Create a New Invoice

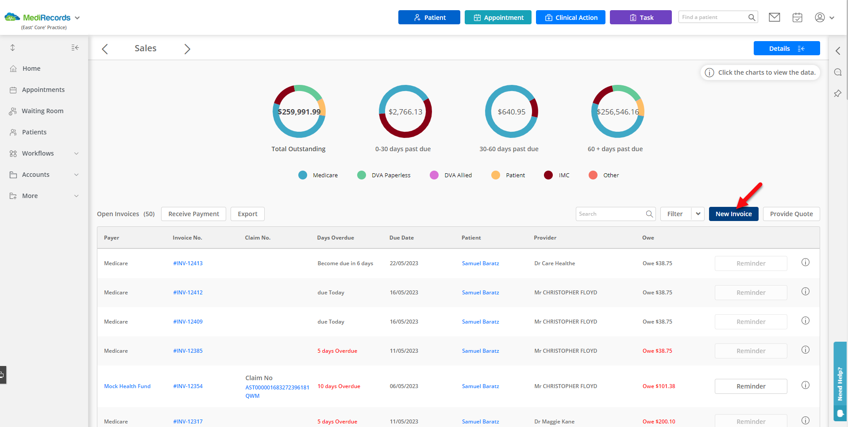pyautogui.click(x=734, y=214)
